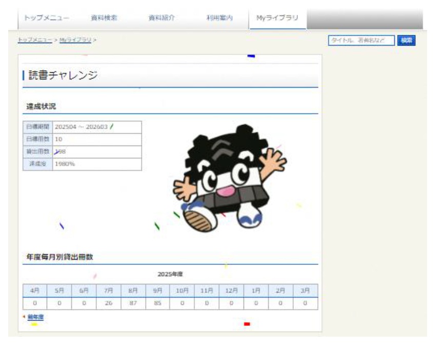The height and width of the screenshot is (350, 444).
Task: Click the Myライブラリ tab
Action: (277, 17)
